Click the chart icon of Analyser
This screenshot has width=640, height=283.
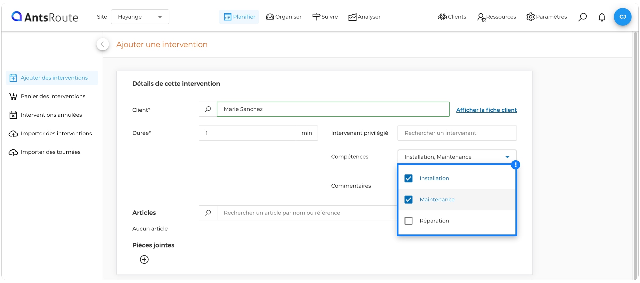coord(352,17)
